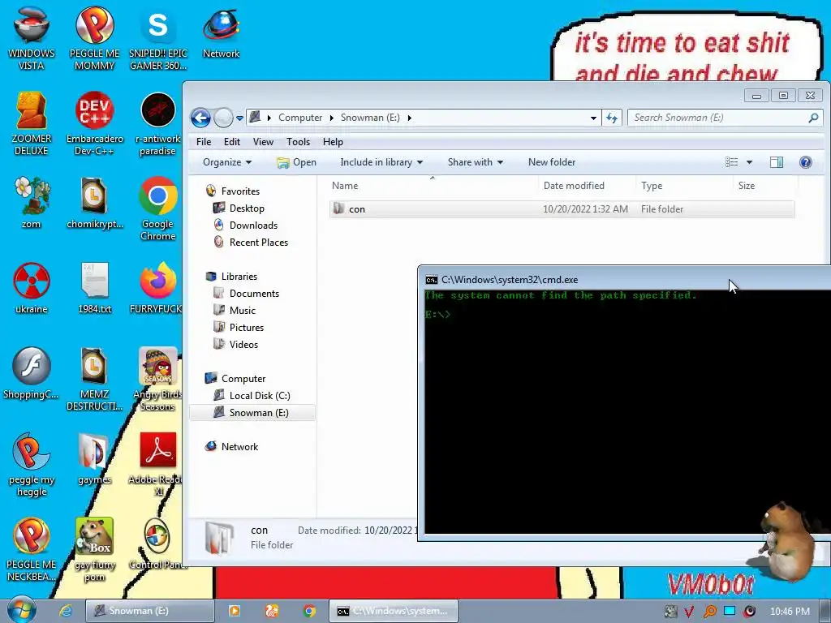The width and height of the screenshot is (831, 623).
Task: Open the Control Panel desktop icon
Action: [x=158, y=544]
